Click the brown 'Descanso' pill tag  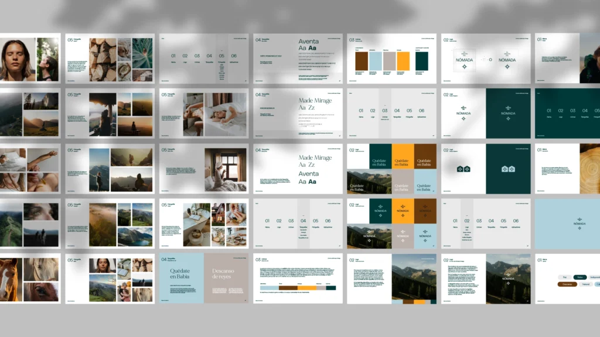[566, 284]
